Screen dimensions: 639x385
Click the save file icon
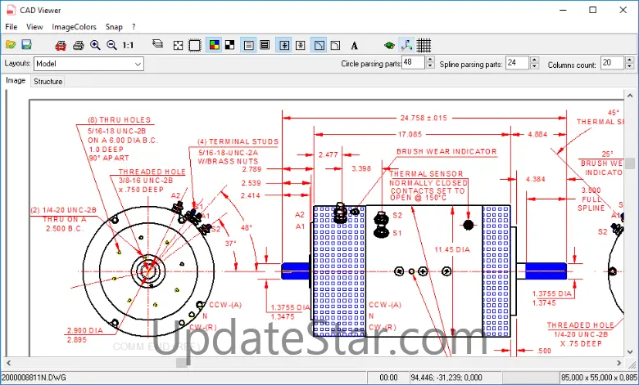point(26,45)
